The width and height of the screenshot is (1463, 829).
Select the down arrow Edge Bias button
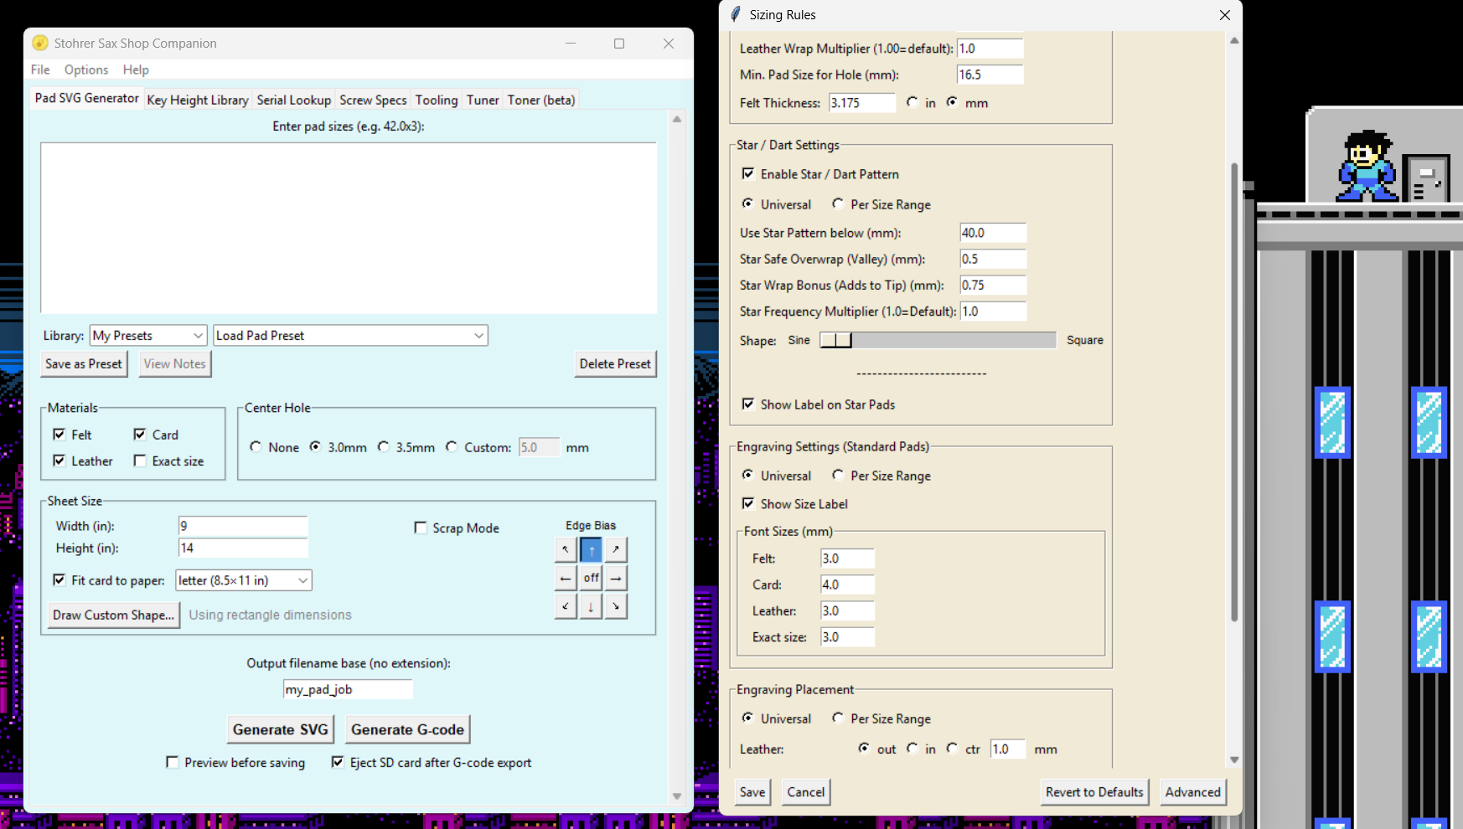point(591,606)
